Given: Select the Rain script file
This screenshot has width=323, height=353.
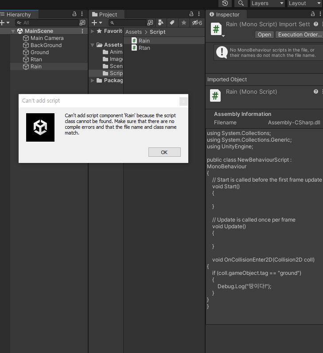Looking at the screenshot, I should (x=164, y=41).
